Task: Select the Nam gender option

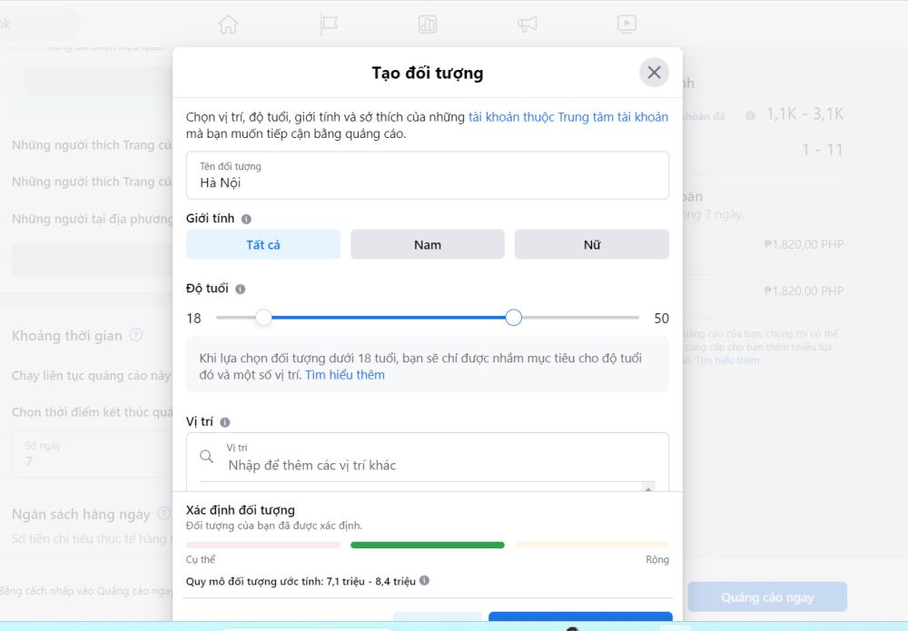Action: coord(428,244)
